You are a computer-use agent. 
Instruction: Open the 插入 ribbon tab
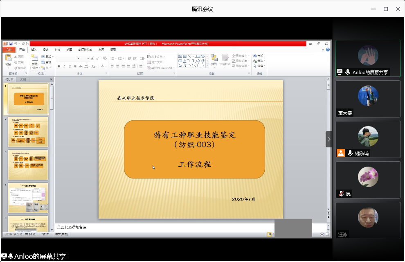pyautogui.click(x=34, y=49)
